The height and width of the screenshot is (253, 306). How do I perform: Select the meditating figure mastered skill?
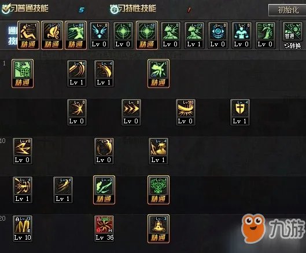point(158,229)
